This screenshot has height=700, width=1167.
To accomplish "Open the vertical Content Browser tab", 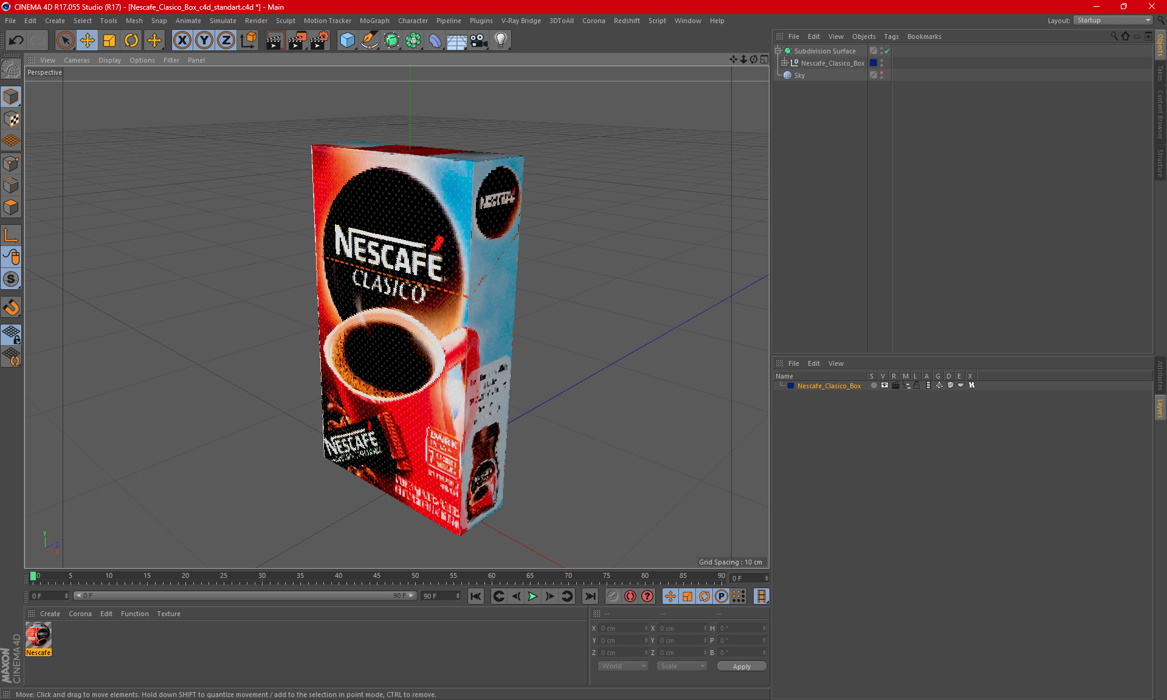I will (1160, 114).
